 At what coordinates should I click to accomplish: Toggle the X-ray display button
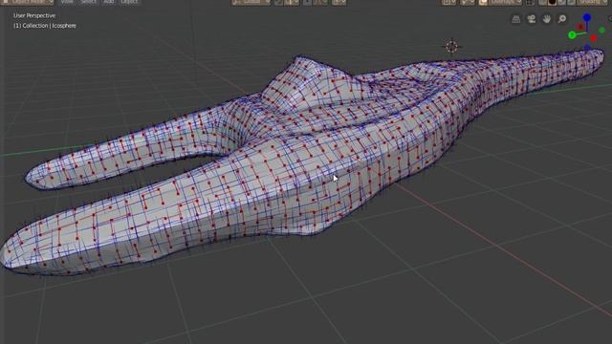tap(530, 2)
